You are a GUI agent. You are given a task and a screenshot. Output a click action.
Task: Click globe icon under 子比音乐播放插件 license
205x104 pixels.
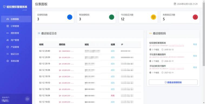click(150, 61)
